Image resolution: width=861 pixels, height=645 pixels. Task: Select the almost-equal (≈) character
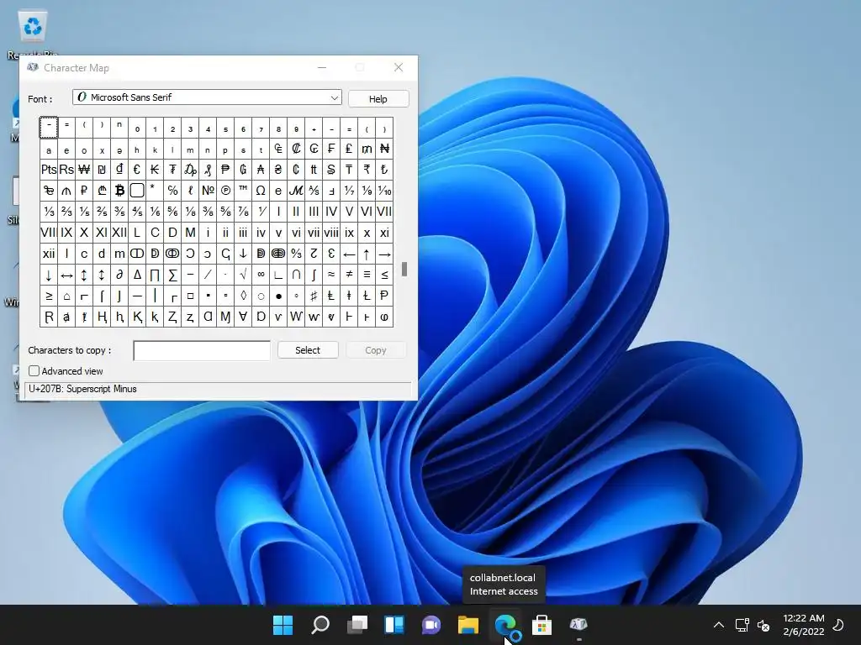tap(331, 275)
